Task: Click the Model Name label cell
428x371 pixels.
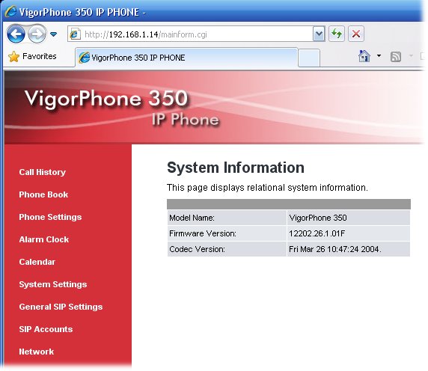Action: click(x=227, y=218)
